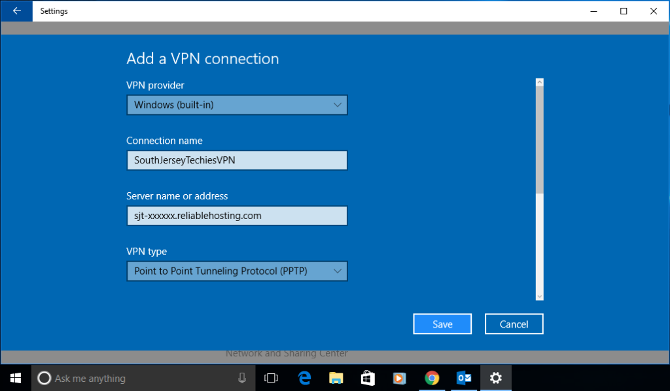
Task: Maximize the Settings window
Action: pos(624,11)
